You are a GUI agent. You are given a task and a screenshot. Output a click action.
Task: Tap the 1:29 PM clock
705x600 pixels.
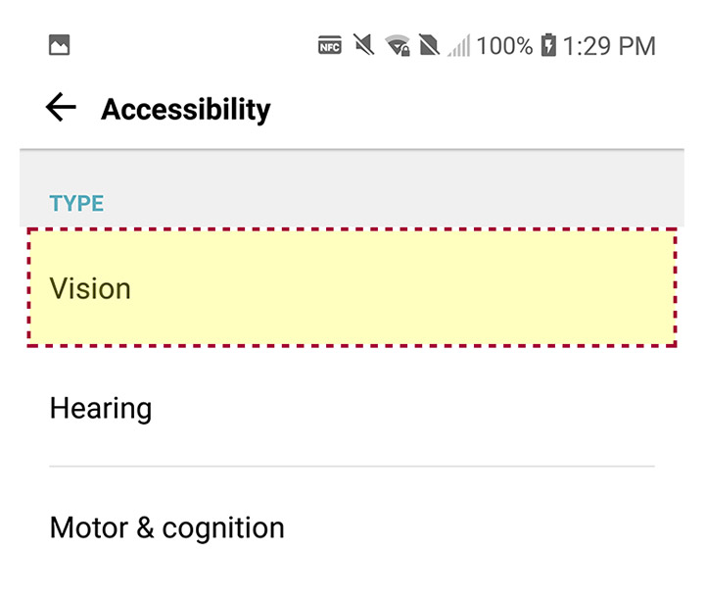pos(609,46)
